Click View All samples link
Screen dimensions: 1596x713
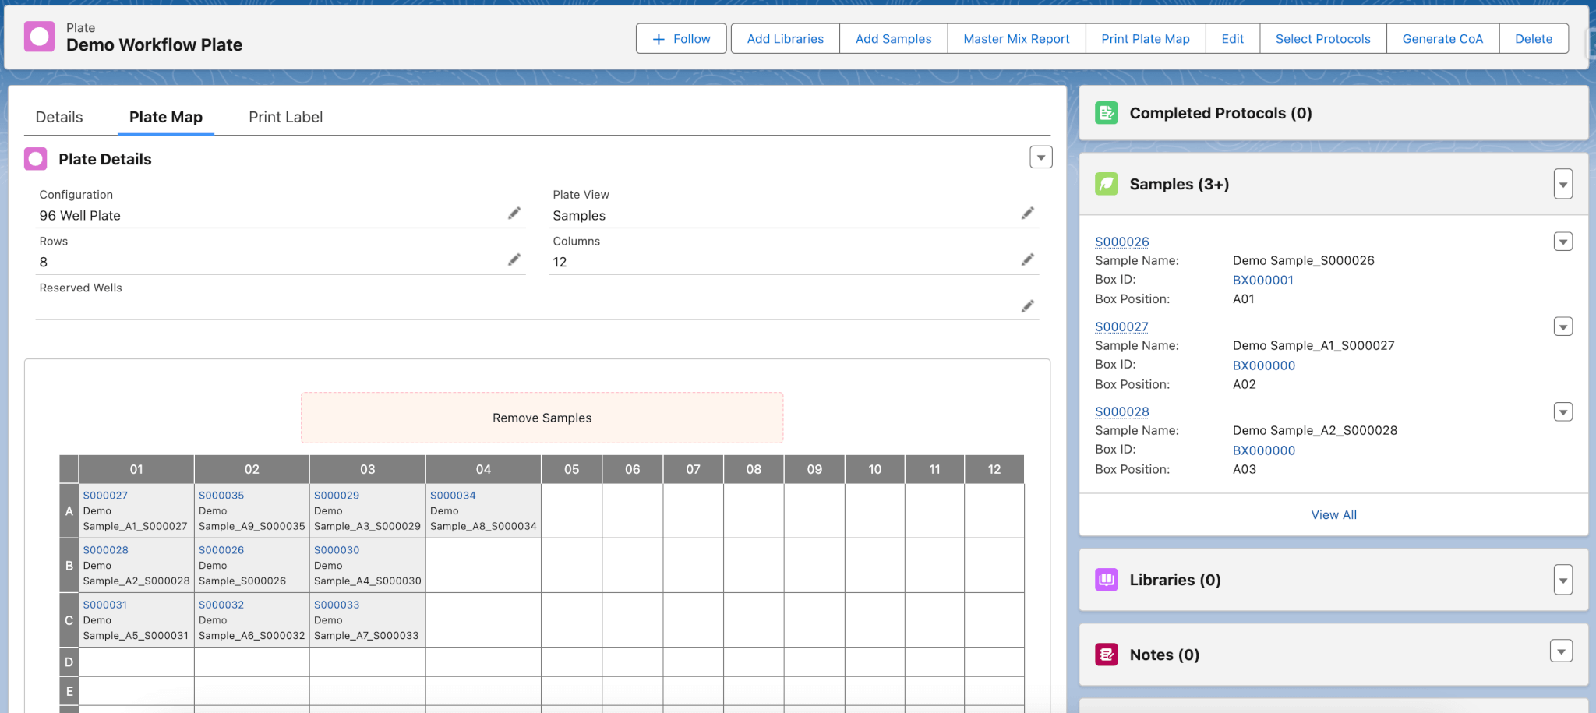coord(1333,515)
